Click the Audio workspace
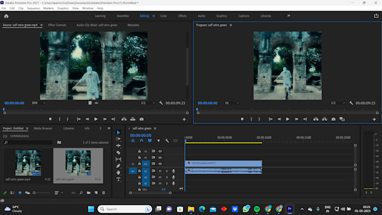Image resolution: width=382 pixels, height=215 pixels. pyautogui.click(x=201, y=16)
